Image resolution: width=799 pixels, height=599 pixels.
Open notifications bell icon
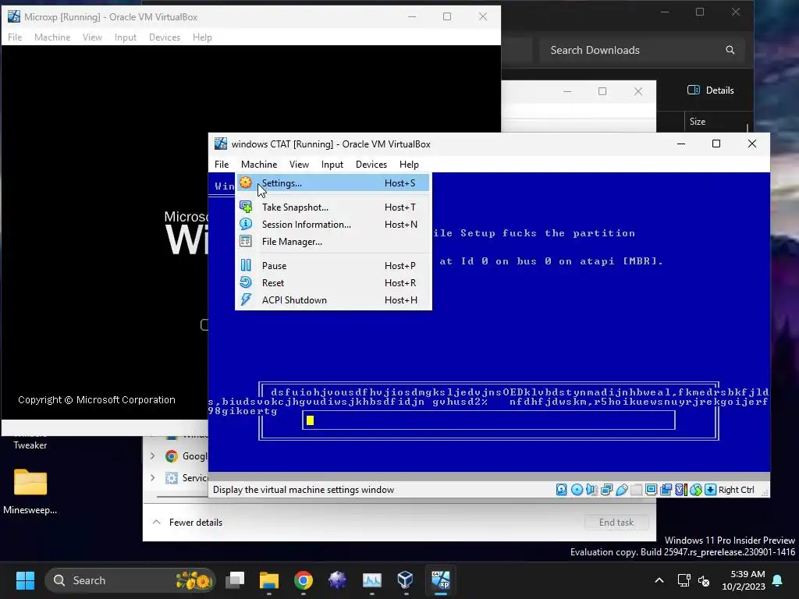click(x=778, y=580)
